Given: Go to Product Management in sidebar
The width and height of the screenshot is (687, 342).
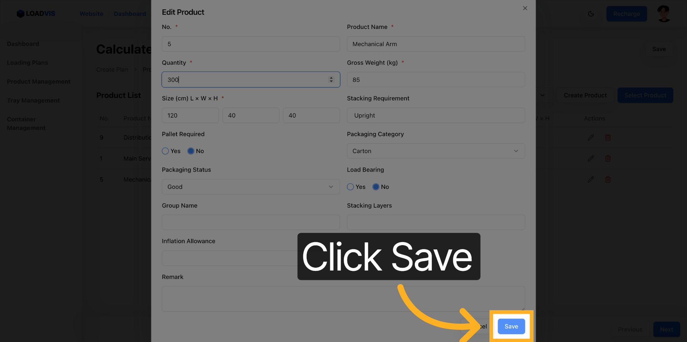Looking at the screenshot, I should 39,81.
